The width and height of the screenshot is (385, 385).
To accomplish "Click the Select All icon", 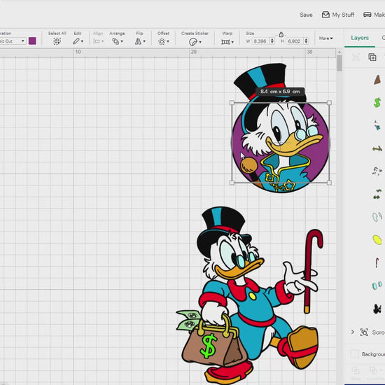I will (57, 41).
